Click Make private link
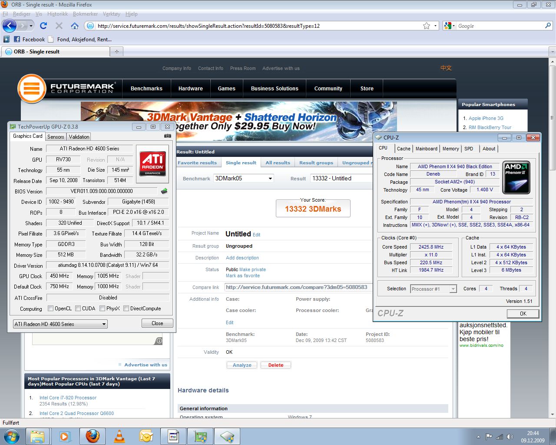 click(252, 269)
